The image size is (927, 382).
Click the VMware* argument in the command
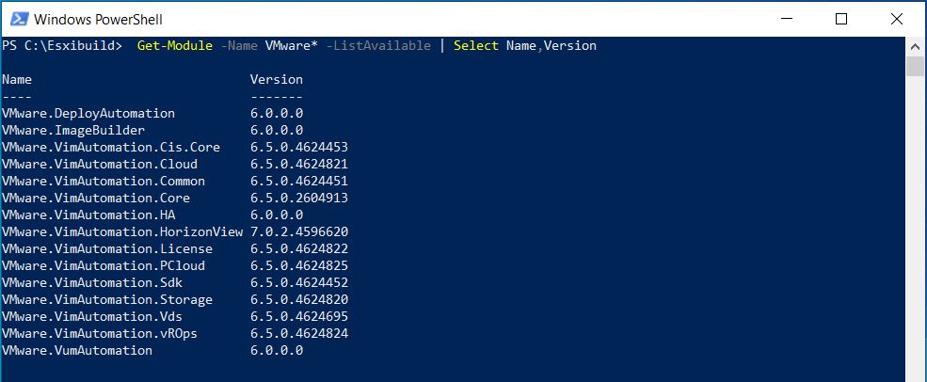click(x=292, y=45)
